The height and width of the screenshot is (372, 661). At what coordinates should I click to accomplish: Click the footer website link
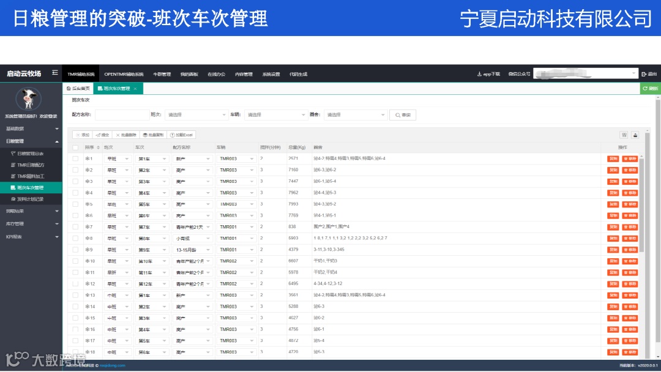coord(112,365)
